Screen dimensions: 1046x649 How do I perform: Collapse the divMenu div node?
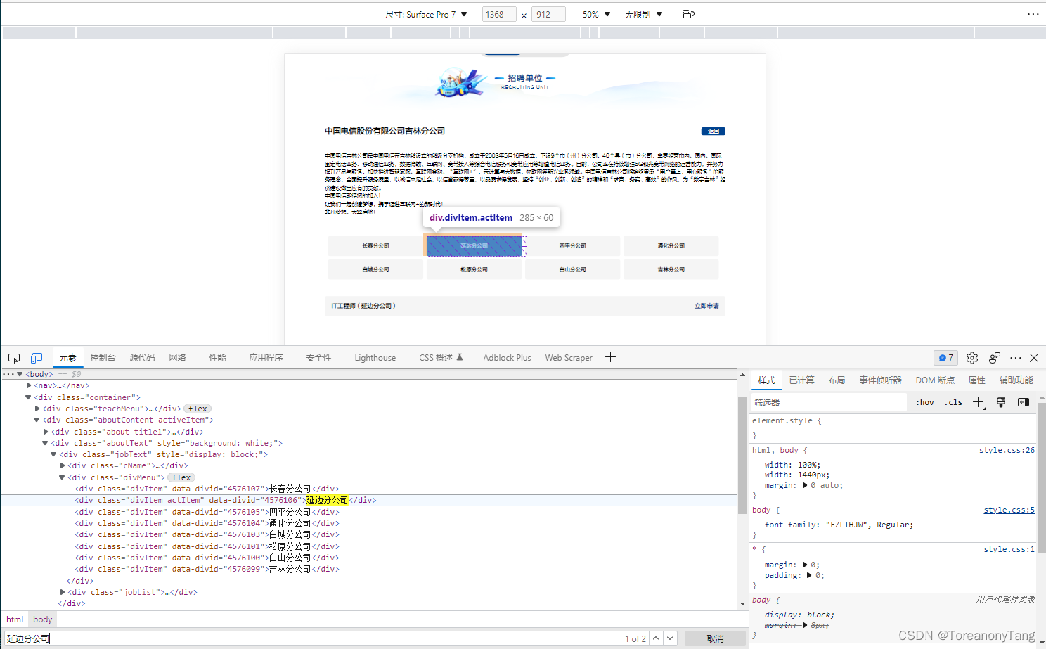(62, 477)
